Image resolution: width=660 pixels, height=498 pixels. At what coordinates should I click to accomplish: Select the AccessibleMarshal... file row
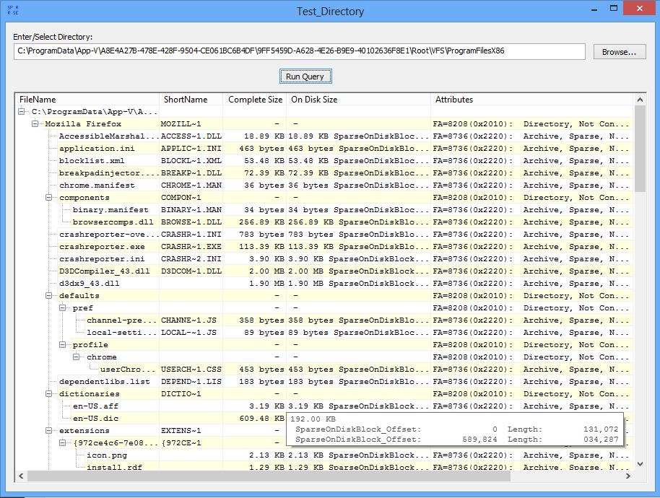point(109,136)
